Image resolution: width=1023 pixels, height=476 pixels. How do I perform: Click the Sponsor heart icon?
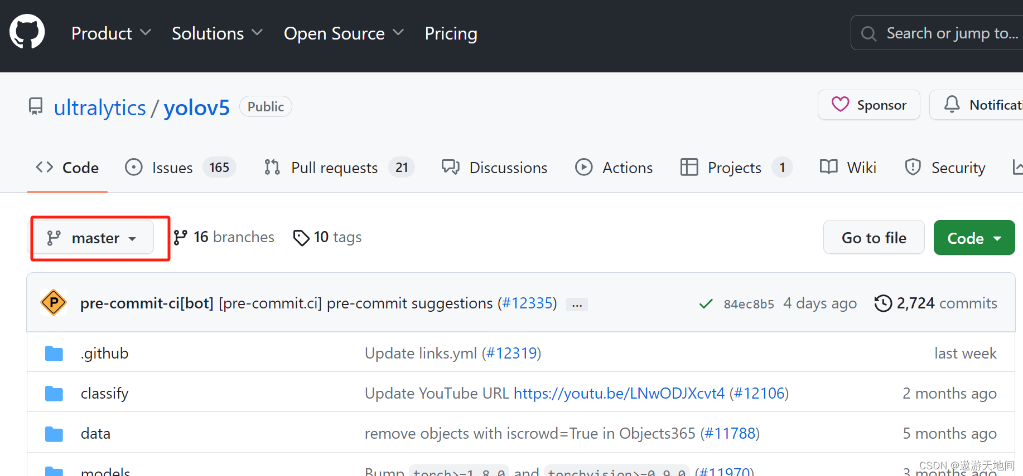(x=840, y=104)
